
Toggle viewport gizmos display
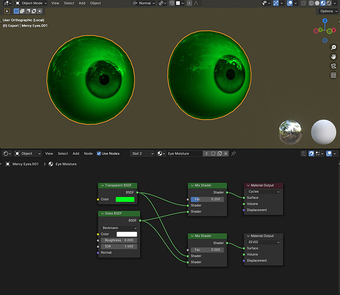[x=276, y=3]
